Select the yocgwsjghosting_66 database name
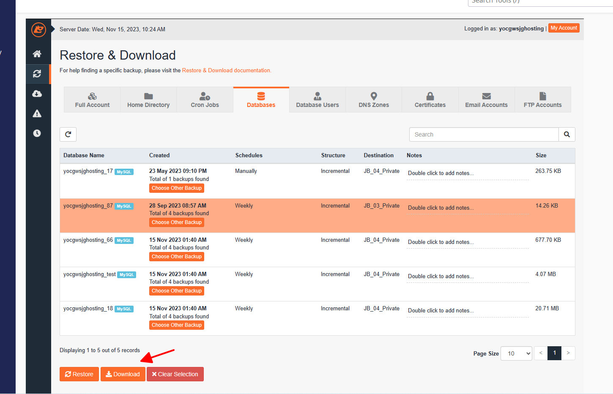This screenshot has height=394, width=613. pos(88,240)
